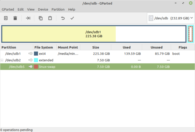Viewport: 195px width, 132px height.
Task: Click the 0.00 B used value
Action: (136, 67)
